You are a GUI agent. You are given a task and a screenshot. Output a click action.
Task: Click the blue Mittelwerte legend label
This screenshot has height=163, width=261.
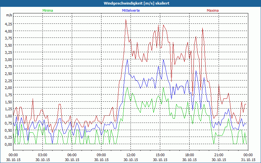[131, 10]
